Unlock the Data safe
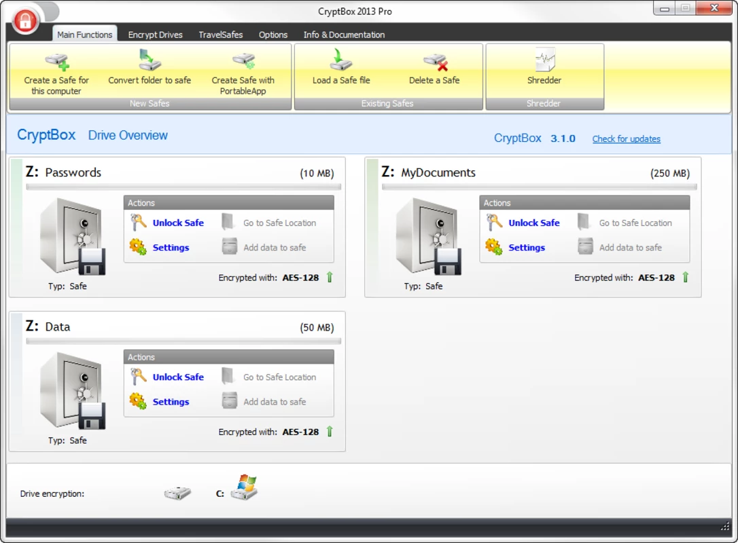Viewport: 738px width, 543px height. pos(178,377)
